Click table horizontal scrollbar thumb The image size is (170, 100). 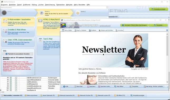[x=3, y=92]
